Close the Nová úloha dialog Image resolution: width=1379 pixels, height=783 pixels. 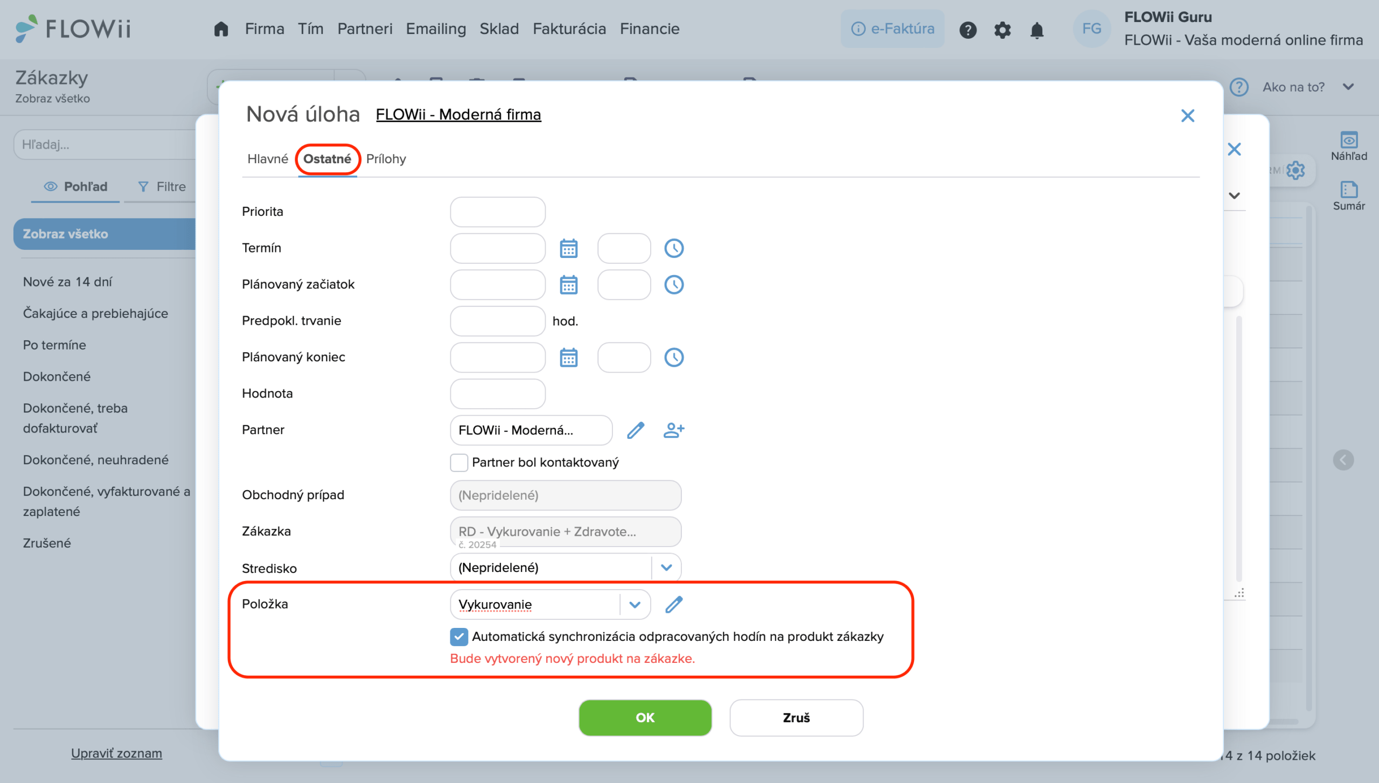[x=1187, y=116]
